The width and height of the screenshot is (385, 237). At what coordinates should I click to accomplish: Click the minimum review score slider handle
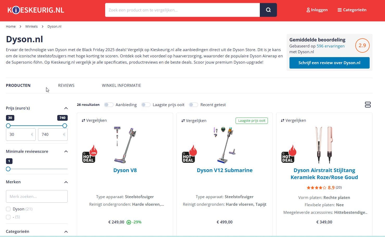pos(8,169)
